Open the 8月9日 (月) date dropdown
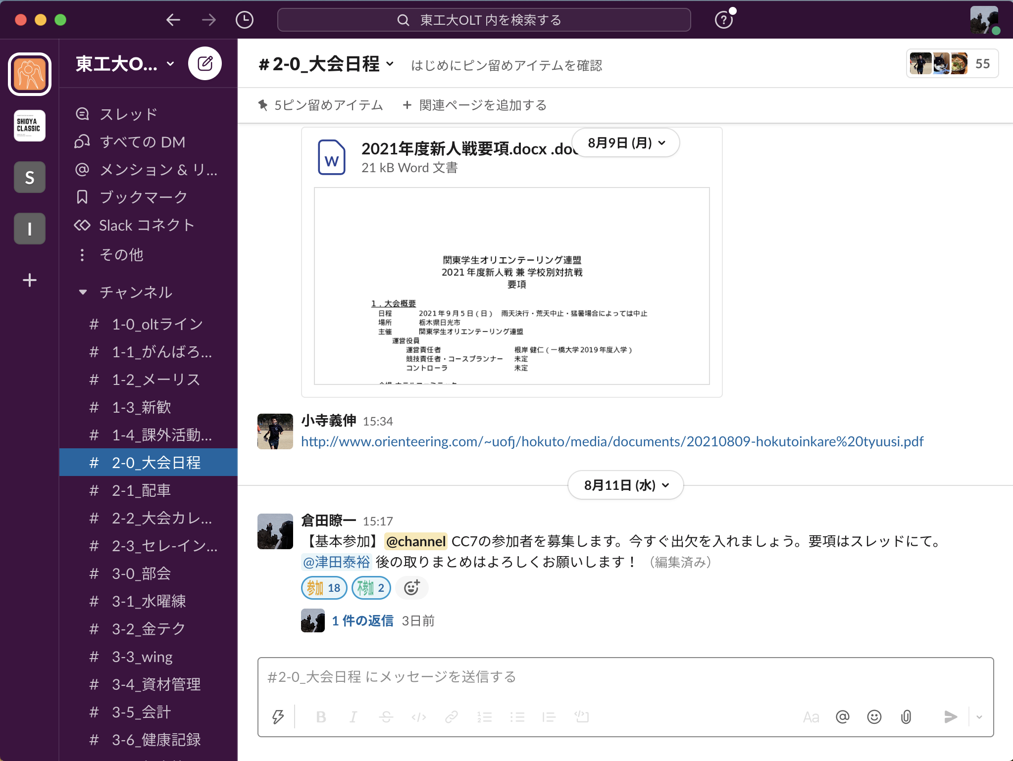This screenshot has height=761, width=1013. point(626,143)
